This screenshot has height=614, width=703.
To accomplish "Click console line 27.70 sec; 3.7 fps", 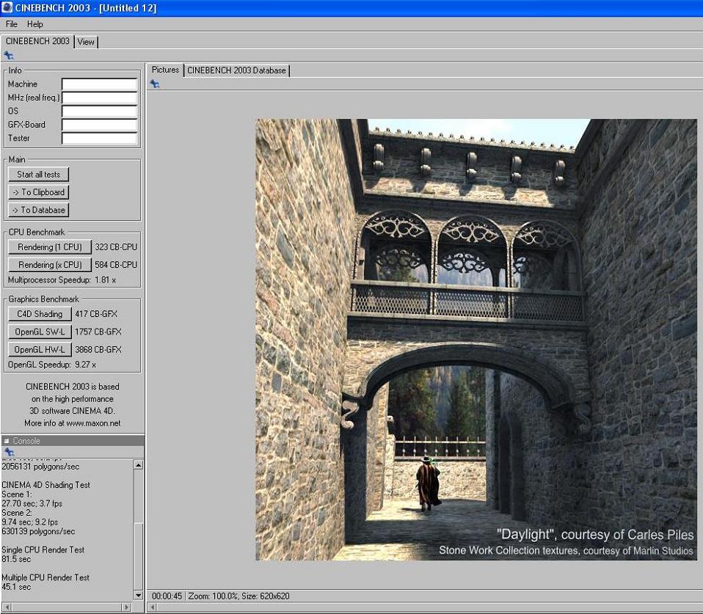I will pos(32,504).
